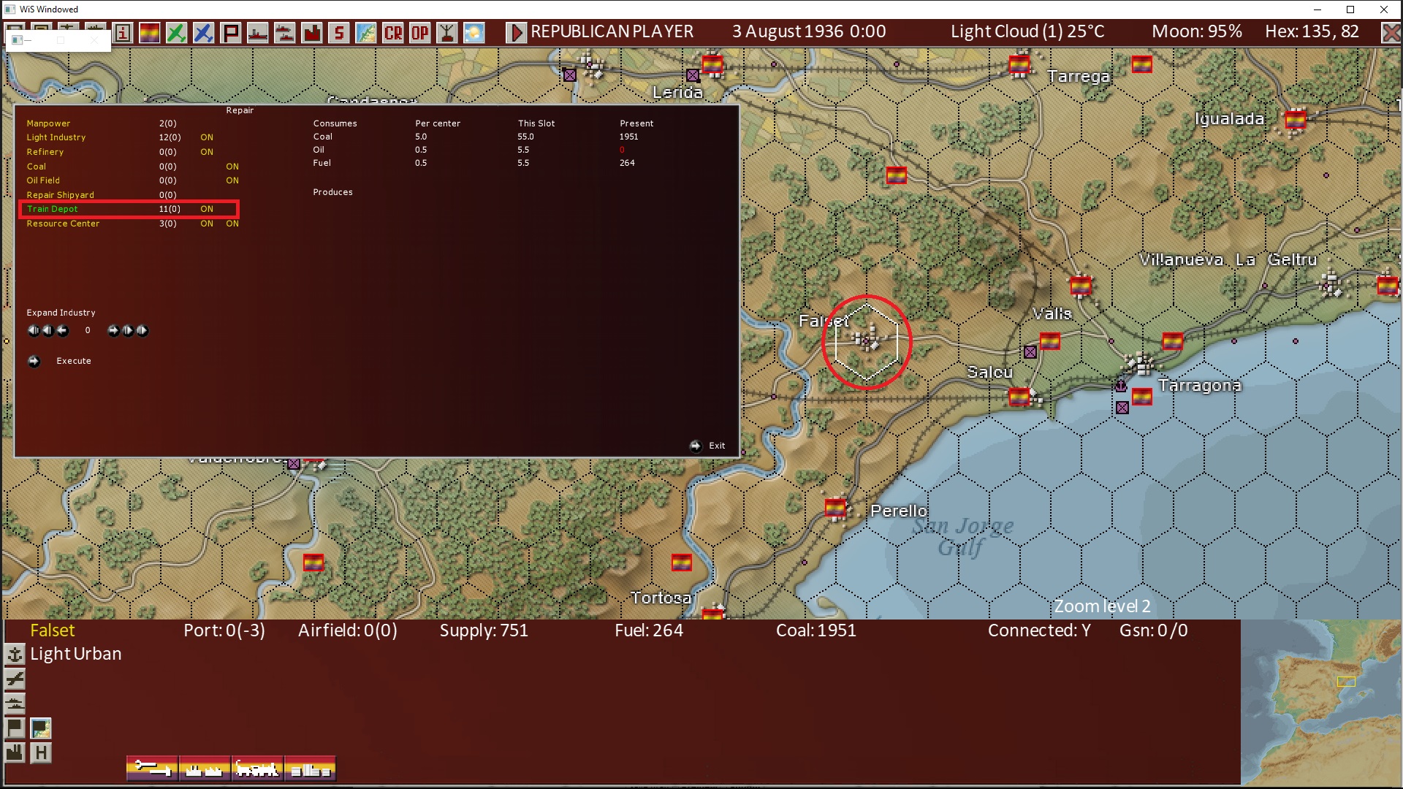Open the weather sun-cloud toolbar icon
The width and height of the screenshot is (1403, 789).
click(x=474, y=33)
